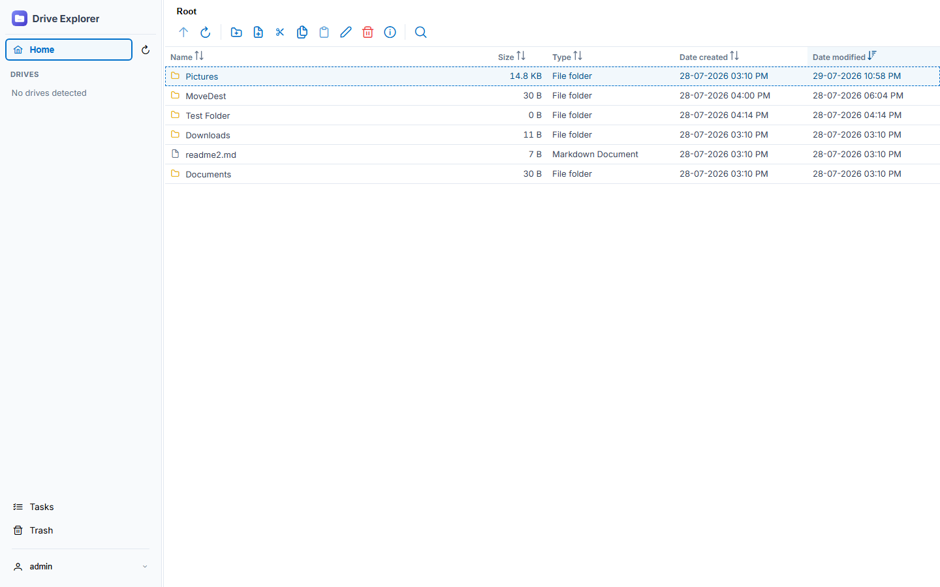The image size is (940, 587).
Task: Click the Tasks list icon in sidebar
Action: (18, 507)
